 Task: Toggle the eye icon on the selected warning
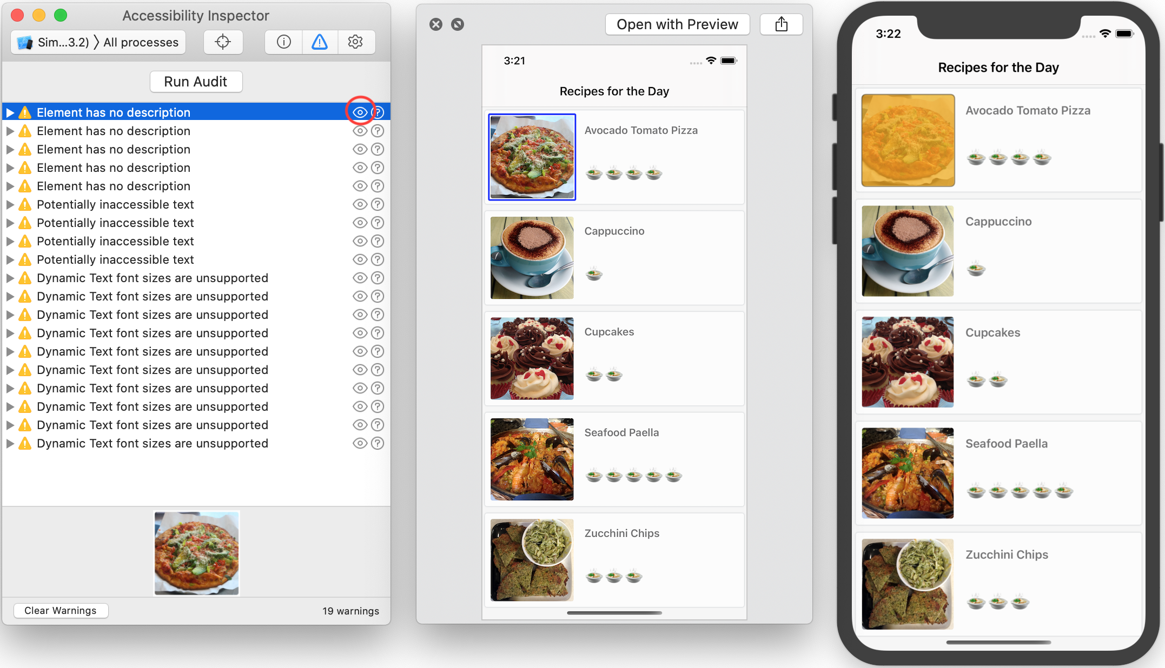pos(360,112)
